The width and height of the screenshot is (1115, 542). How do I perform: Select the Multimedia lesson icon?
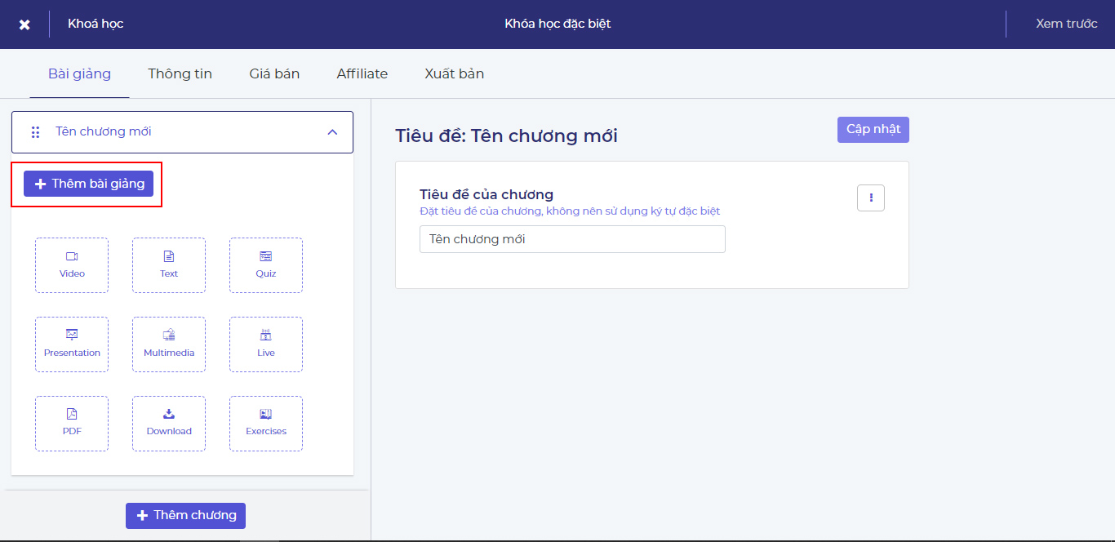click(169, 344)
